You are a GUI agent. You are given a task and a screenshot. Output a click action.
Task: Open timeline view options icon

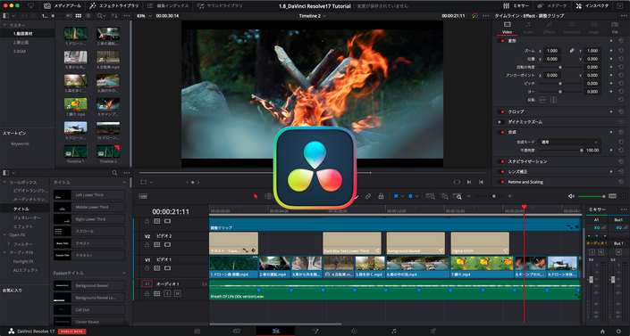[143, 196]
